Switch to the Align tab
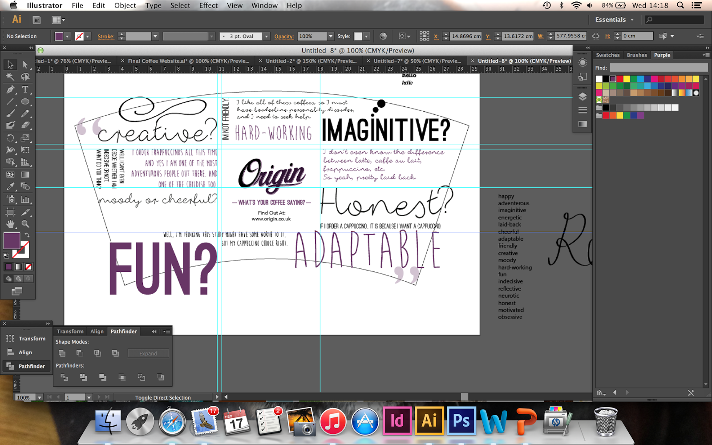Viewport: 712px width, 445px height. [x=97, y=332]
